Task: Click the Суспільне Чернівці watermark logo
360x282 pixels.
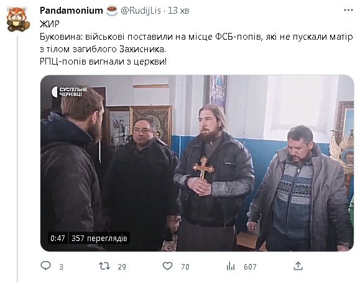Action: tap(70, 92)
